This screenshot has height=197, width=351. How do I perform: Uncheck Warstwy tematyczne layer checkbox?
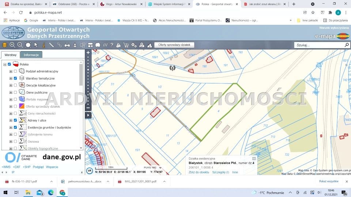[15, 78]
